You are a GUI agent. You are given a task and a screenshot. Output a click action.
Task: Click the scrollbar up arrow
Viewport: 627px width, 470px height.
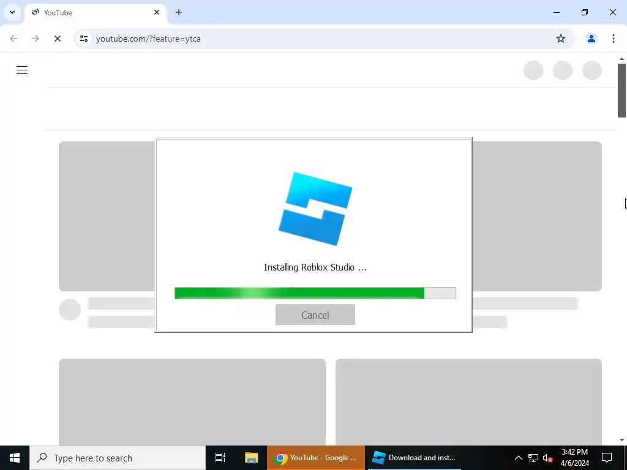pos(621,59)
